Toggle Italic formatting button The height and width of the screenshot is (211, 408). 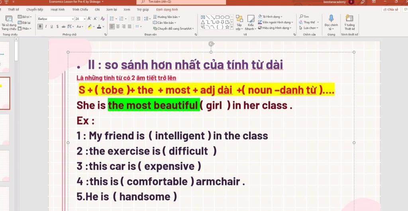coord(46,27)
